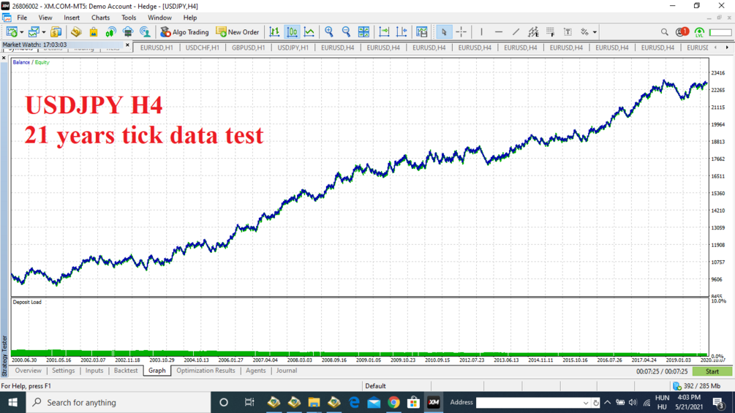Open the tester Backtest tab

tap(126, 371)
